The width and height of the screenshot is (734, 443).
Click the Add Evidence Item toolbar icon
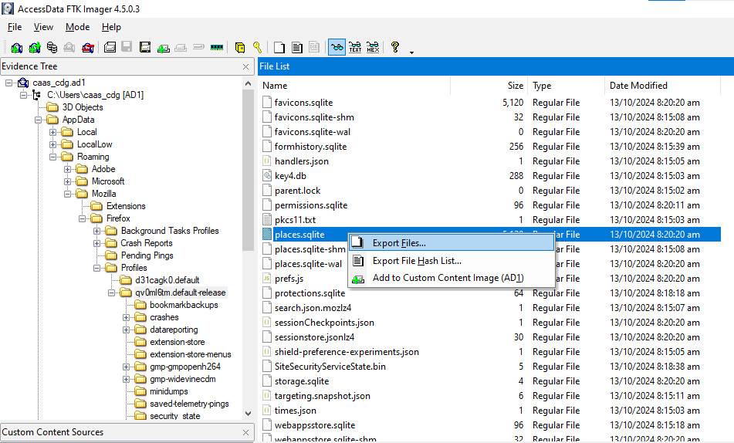point(16,47)
